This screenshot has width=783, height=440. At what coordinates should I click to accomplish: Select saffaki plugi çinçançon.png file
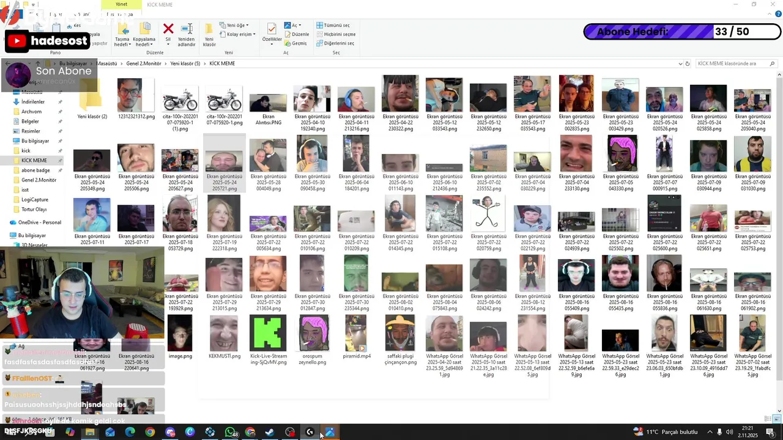pyautogui.click(x=400, y=340)
